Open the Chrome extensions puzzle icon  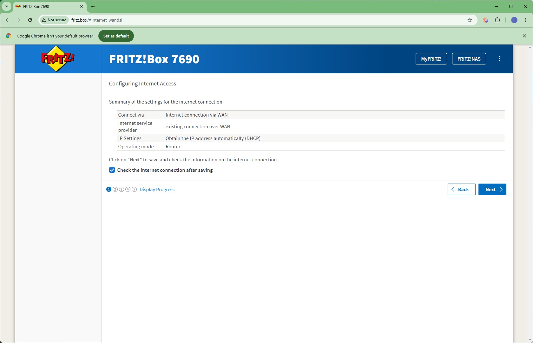(x=497, y=20)
